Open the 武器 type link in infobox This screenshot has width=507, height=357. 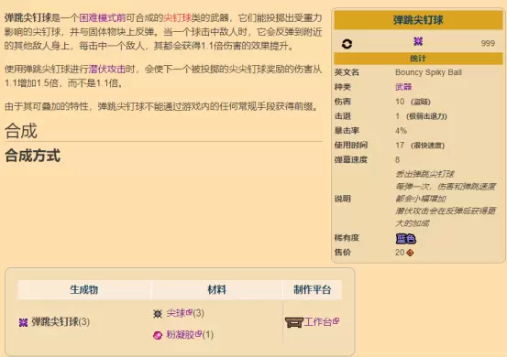[403, 87]
